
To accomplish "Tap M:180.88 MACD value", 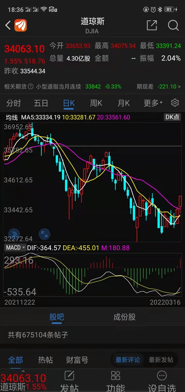I will 115,248.
